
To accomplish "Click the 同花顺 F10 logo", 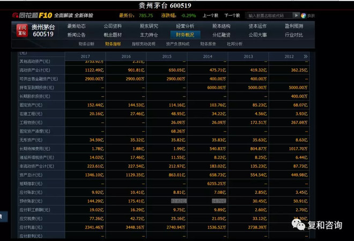I will click(x=32, y=16).
